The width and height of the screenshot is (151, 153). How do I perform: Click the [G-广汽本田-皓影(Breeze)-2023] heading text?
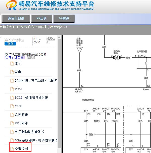coord(25,55)
